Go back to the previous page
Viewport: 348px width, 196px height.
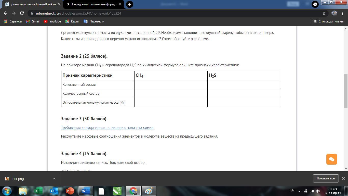[x=6, y=13]
